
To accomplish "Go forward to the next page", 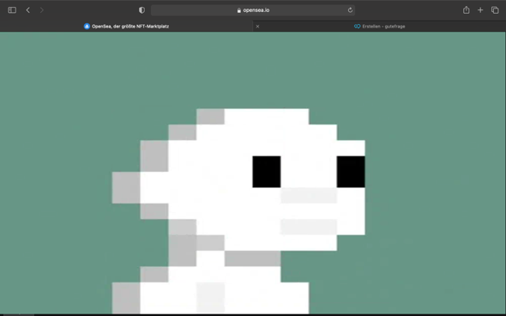I will click(42, 10).
